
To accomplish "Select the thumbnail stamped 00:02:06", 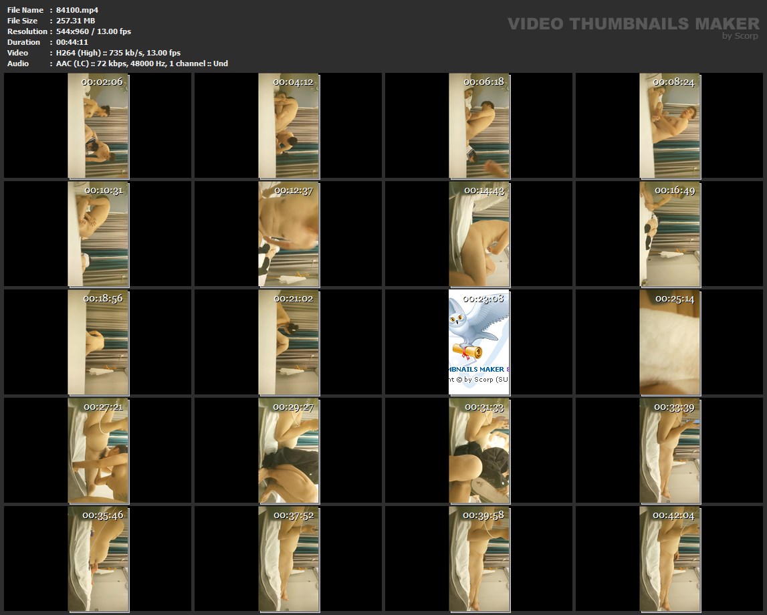I will (x=98, y=126).
